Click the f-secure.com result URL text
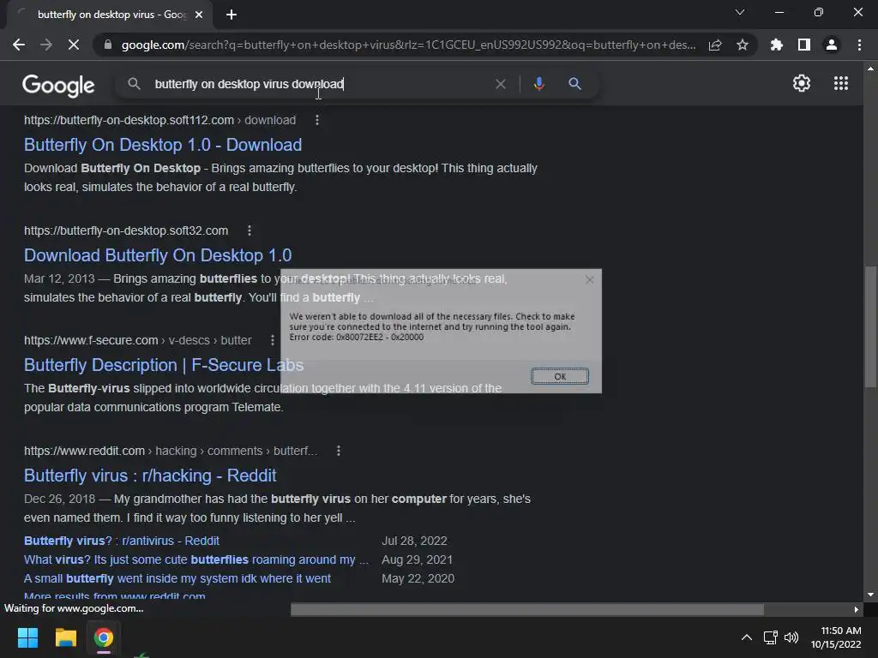Image resolution: width=878 pixels, height=658 pixels. pyautogui.click(x=138, y=340)
